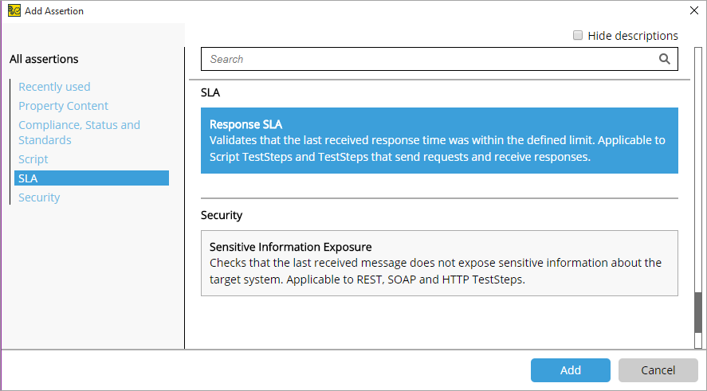Click the All assertions heading
This screenshot has width=707, height=391.
click(44, 59)
